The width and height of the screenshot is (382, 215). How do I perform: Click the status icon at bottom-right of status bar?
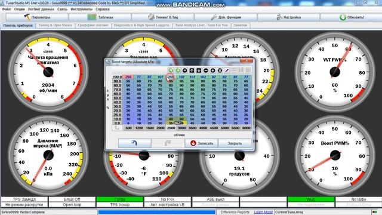pos(375,212)
